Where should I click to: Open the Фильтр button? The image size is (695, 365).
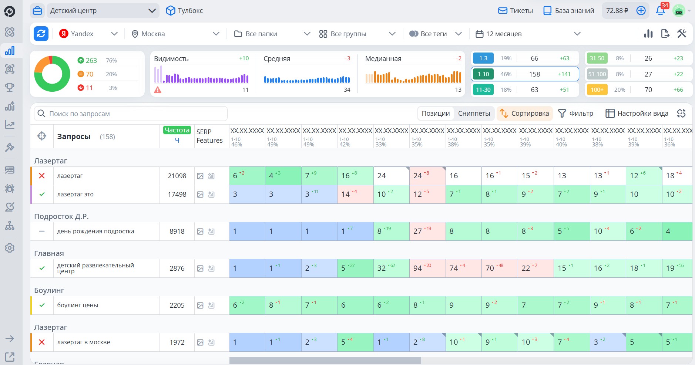point(575,114)
